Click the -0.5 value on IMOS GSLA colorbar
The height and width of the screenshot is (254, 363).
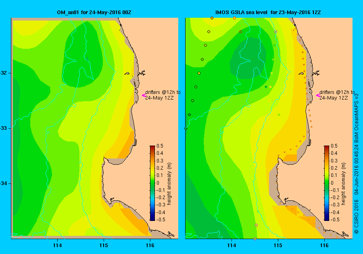coord(335,220)
